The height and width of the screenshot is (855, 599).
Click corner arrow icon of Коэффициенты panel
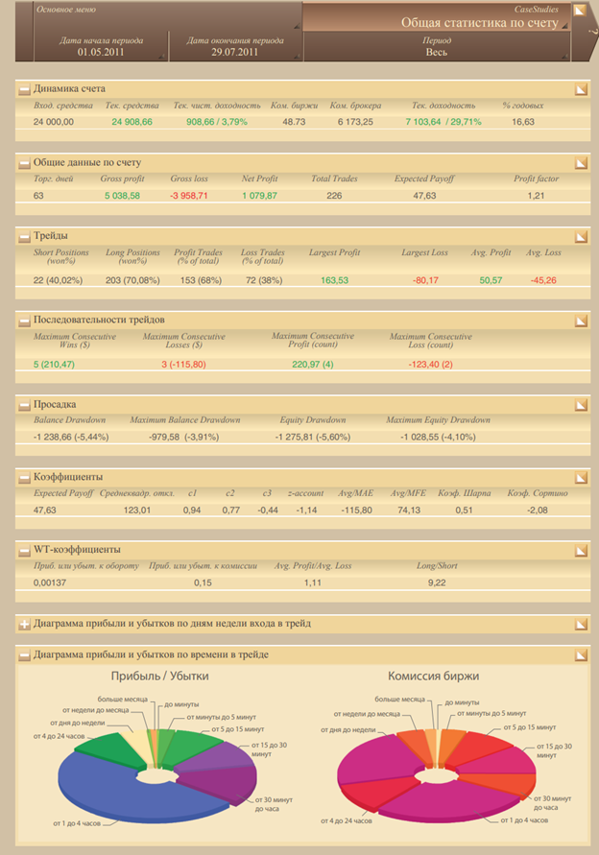[581, 478]
